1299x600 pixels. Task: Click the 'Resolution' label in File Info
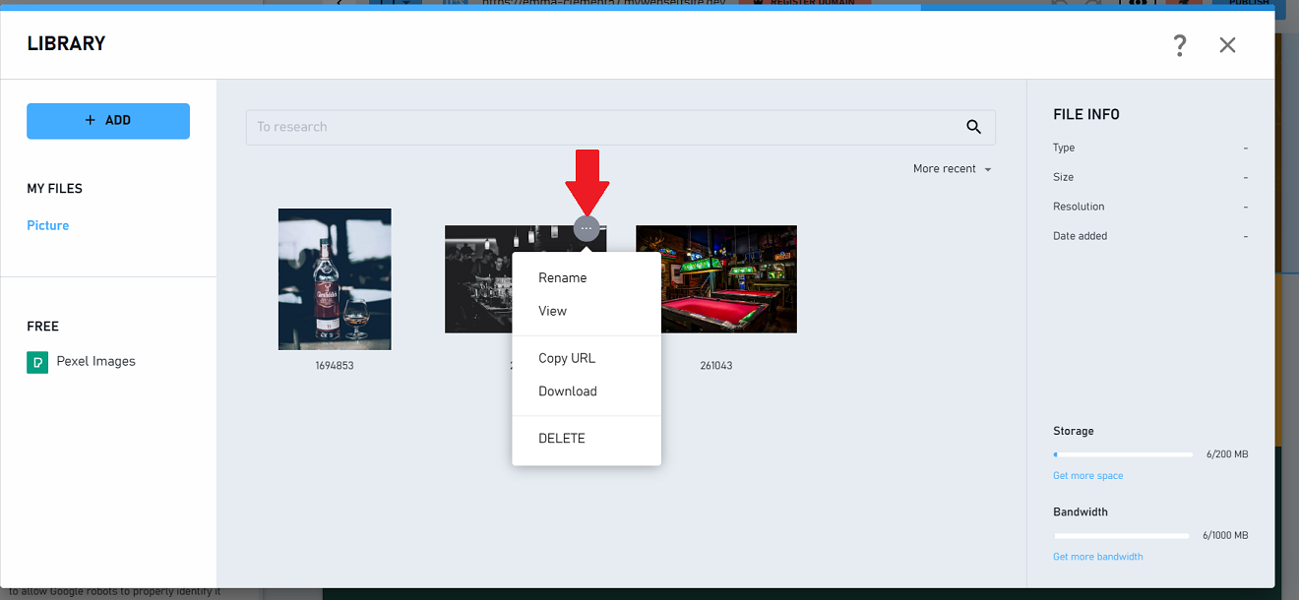pyautogui.click(x=1079, y=207)
